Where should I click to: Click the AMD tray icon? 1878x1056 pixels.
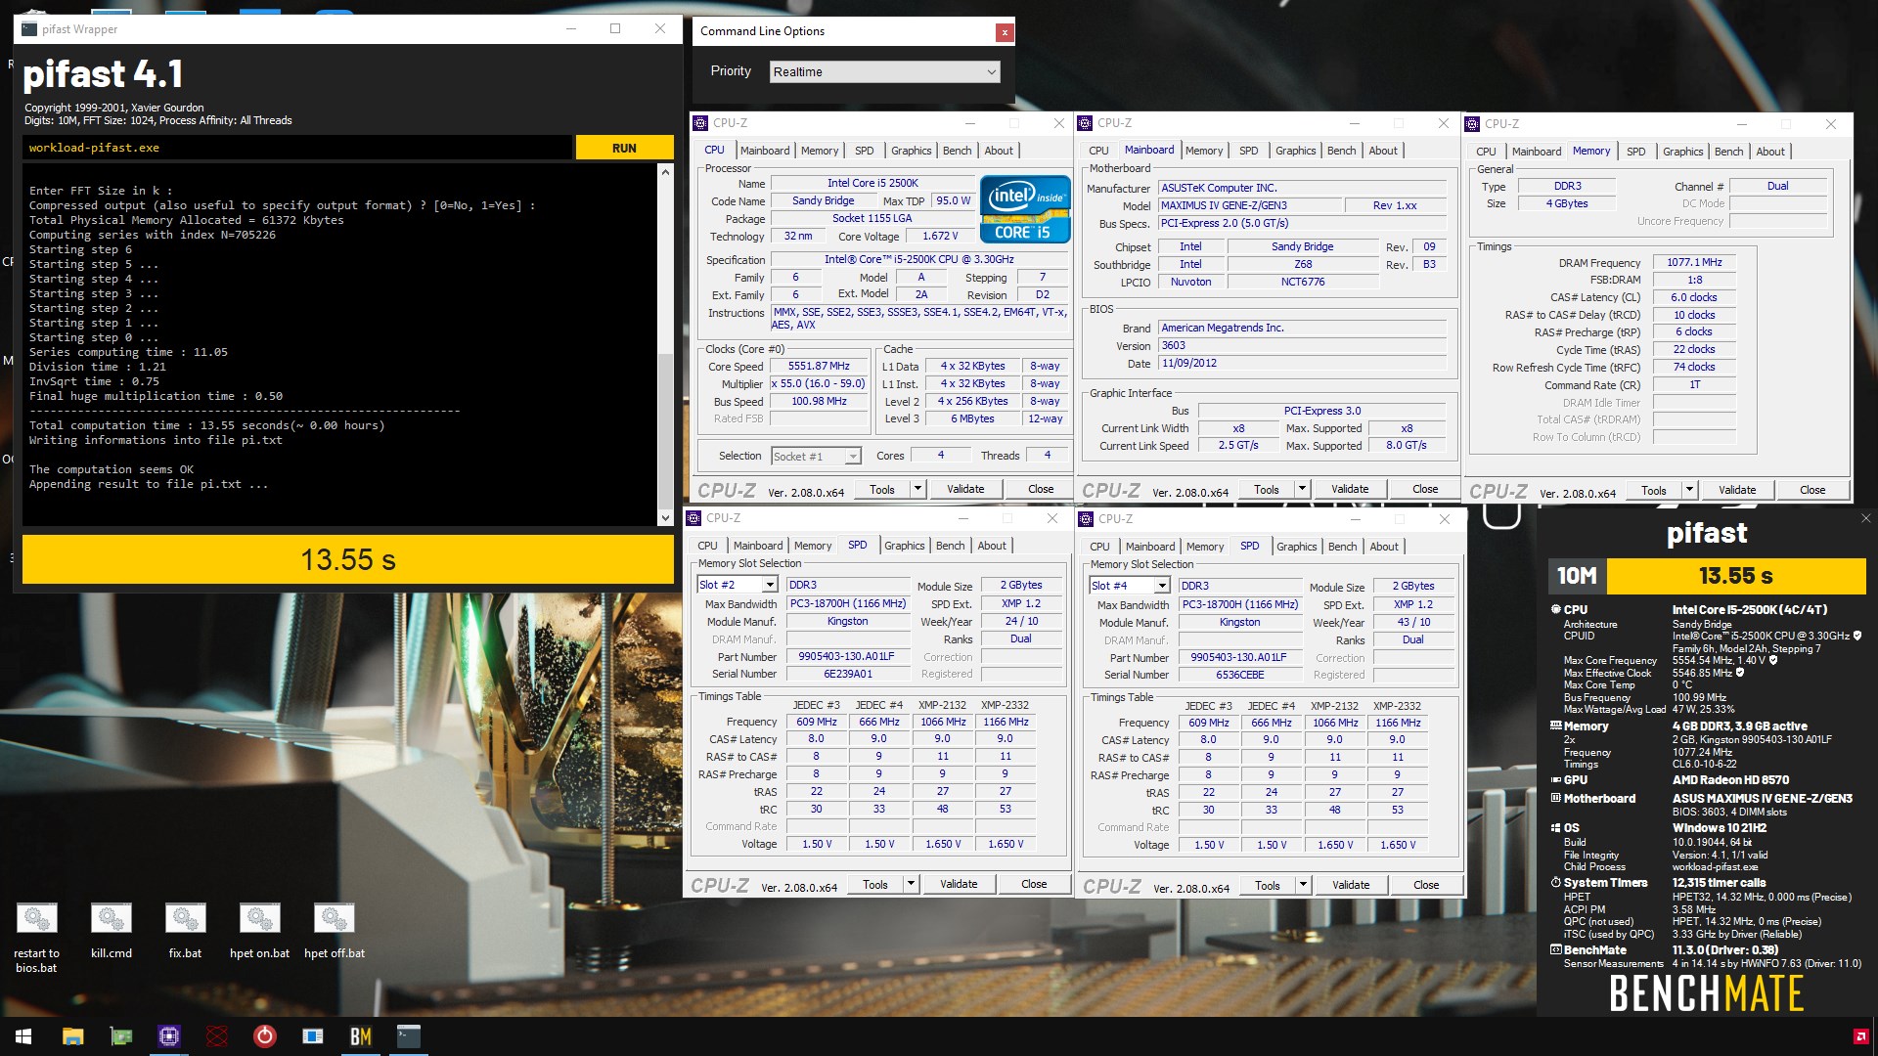1860,1036
